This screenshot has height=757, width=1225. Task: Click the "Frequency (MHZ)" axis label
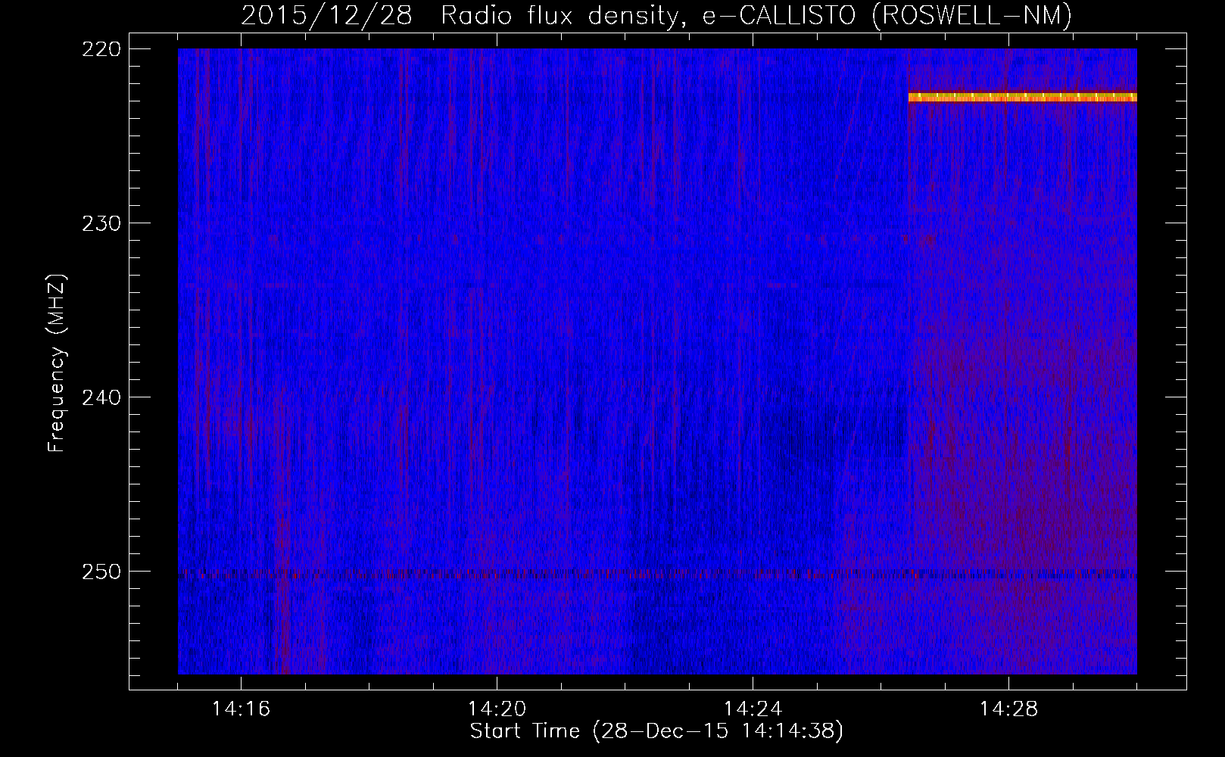(x=57, y=363)
